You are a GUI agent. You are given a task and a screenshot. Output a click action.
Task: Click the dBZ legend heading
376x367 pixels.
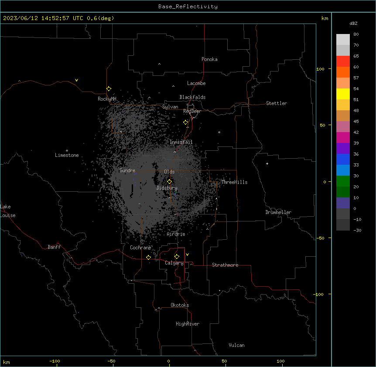pos(353,23)
